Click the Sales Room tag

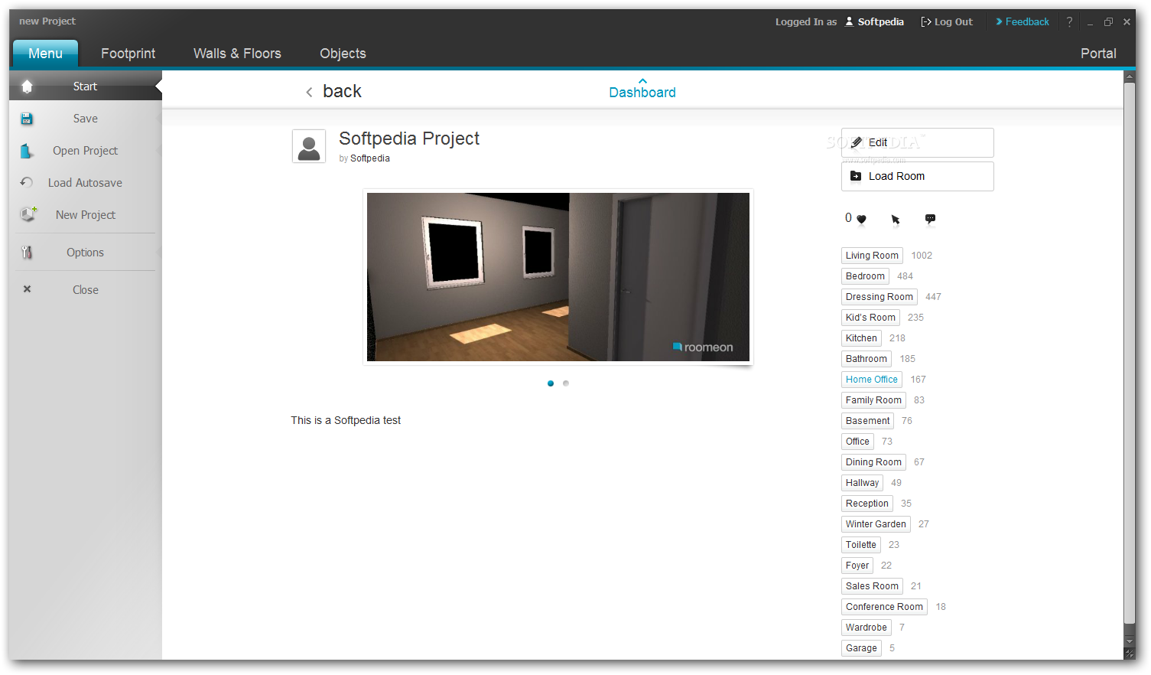click(x=872, y=586)
